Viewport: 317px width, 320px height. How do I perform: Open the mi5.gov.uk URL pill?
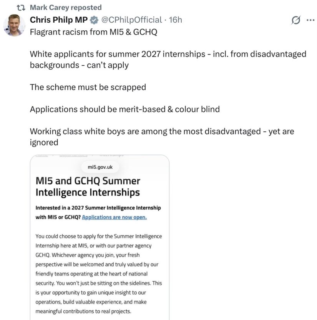click(x=100, y=167)
